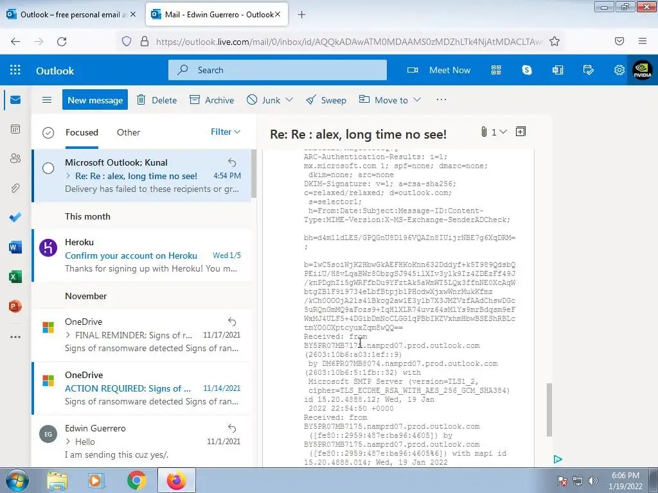
Task: Launch Chrome from the taskbar
Action: point(136,480)
